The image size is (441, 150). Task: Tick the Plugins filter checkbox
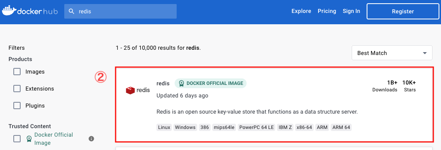[17, 106]
